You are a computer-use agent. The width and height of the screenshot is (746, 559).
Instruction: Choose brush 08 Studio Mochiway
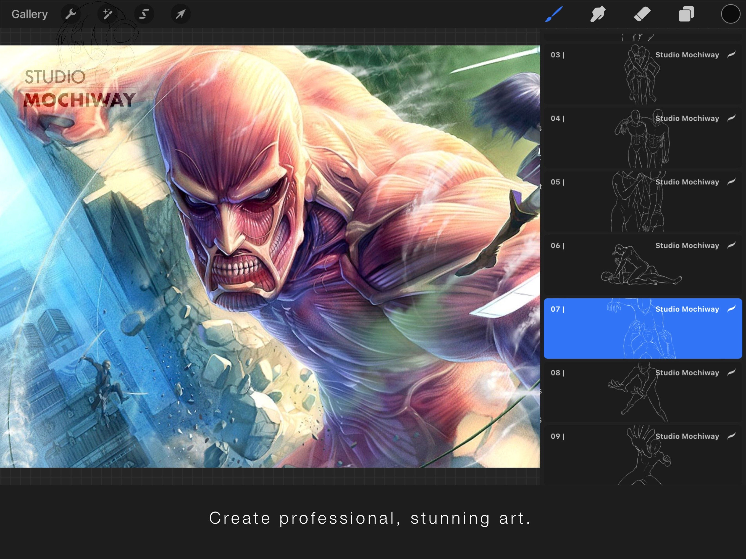(x=643, y=392)
